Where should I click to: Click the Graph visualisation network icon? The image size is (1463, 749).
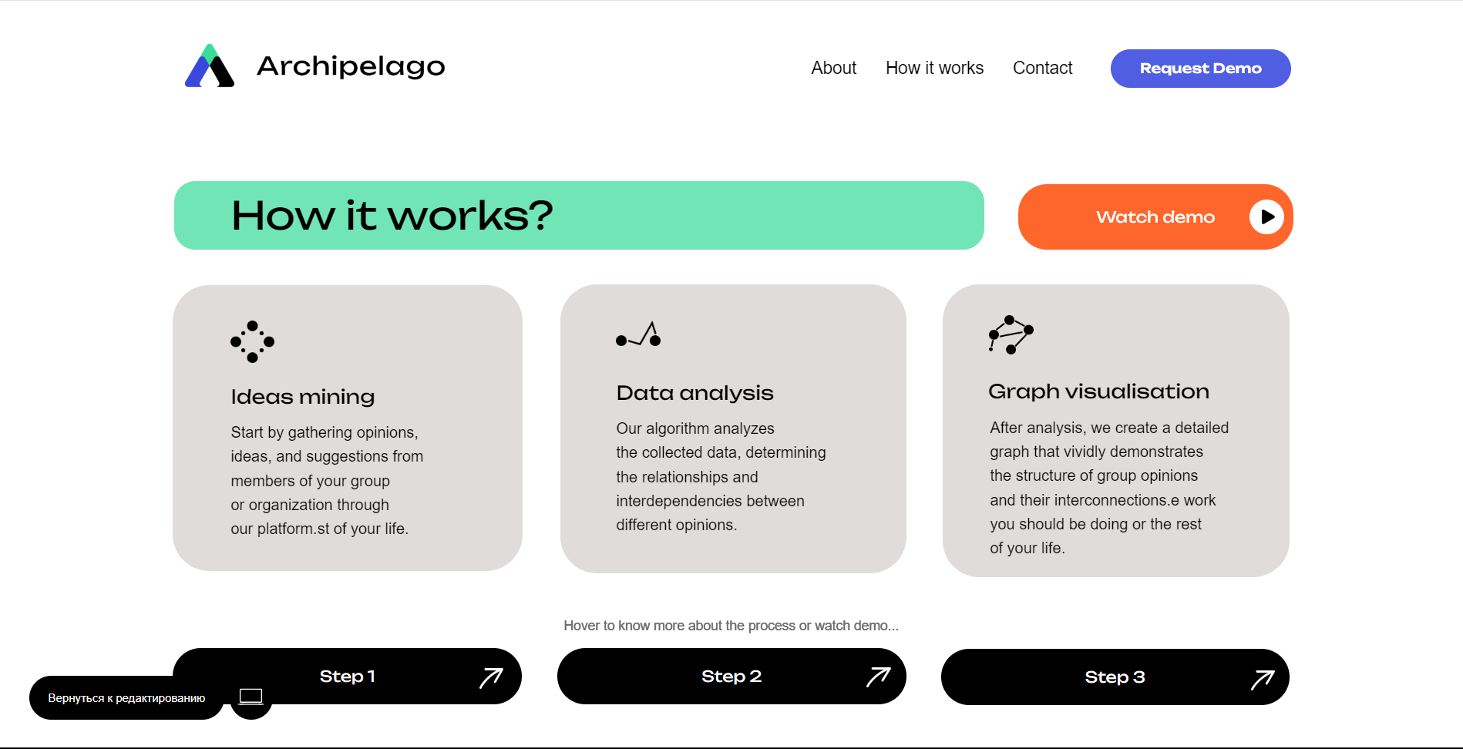click(1011, 335)
